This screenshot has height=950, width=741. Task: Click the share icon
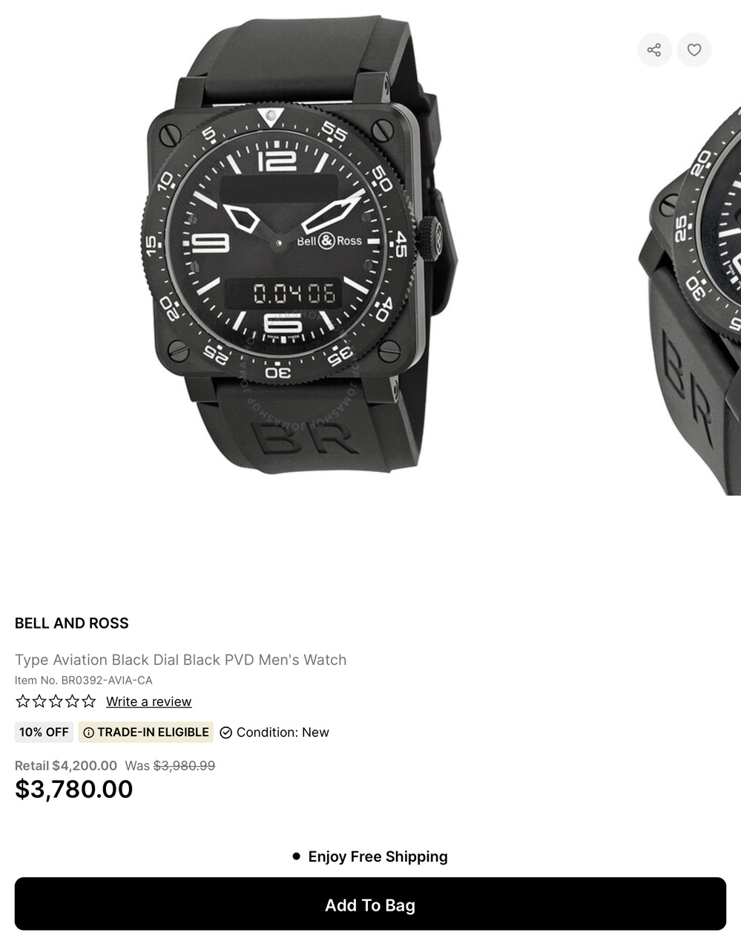point(654,50)
